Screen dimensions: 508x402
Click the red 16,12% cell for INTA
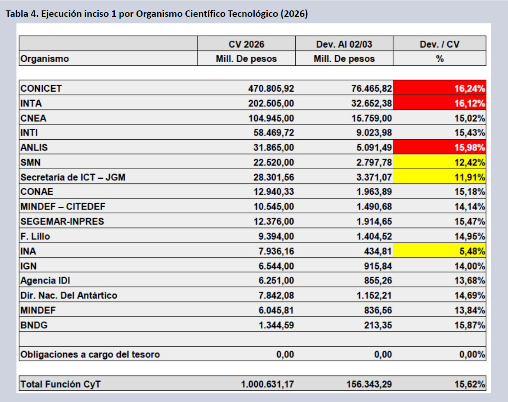coord(440,103)
